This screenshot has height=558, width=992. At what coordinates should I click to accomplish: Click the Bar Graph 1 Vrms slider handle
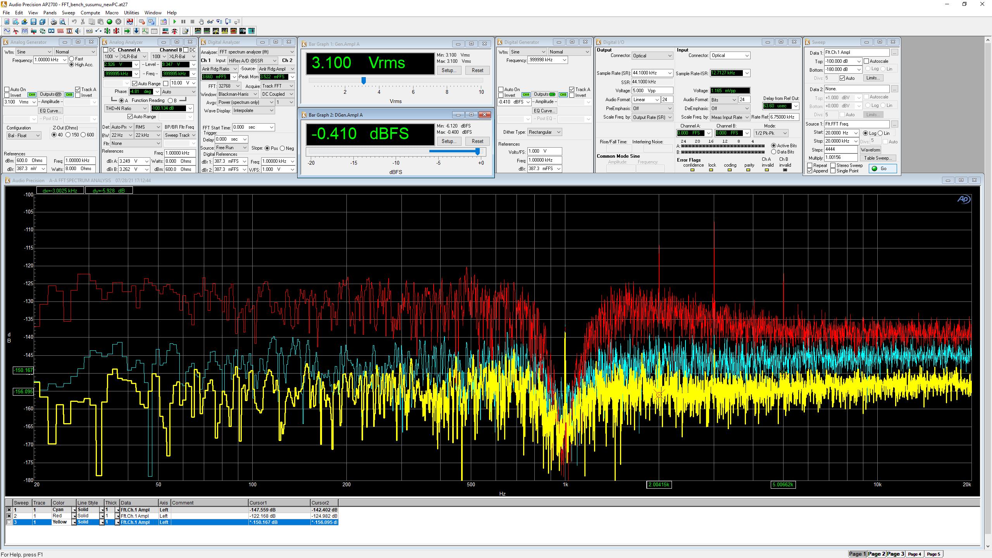coord(363,81)
